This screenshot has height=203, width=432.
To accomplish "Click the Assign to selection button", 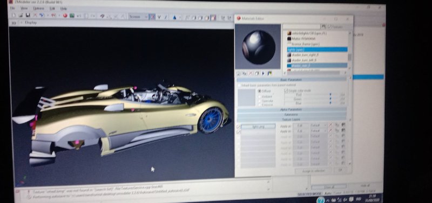I will click(x=313, y=171).
